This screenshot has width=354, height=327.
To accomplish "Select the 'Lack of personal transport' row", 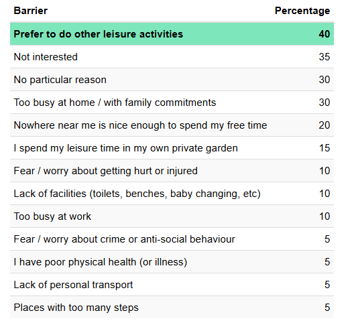I will [172, 285].
